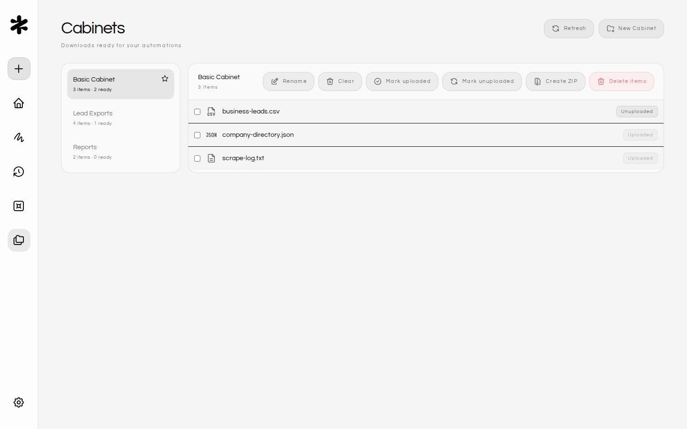Click the Unuploaded badge on business-leads.csv

click(637, 112)
